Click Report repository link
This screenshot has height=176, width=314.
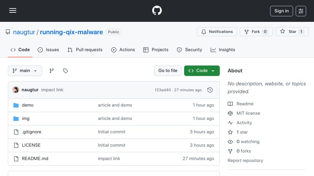245,161
